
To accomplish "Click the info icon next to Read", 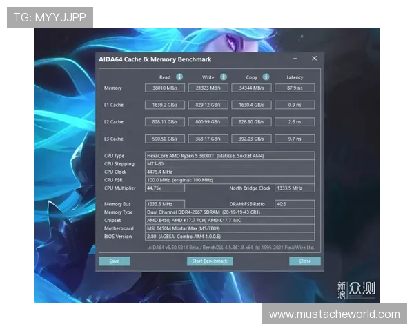I will coord(179,77).
